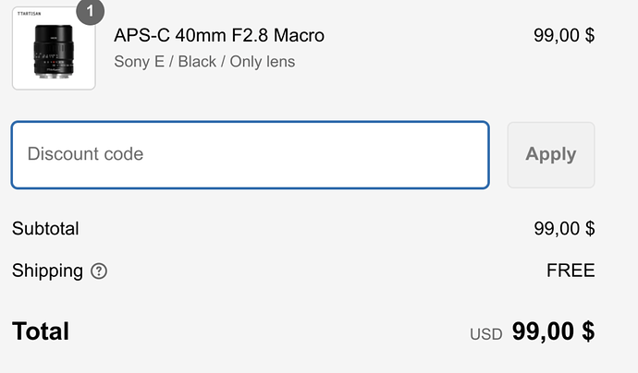This screenshot has height=373, width=638.
Task: Click the Apply discount button
Action: 551,155
